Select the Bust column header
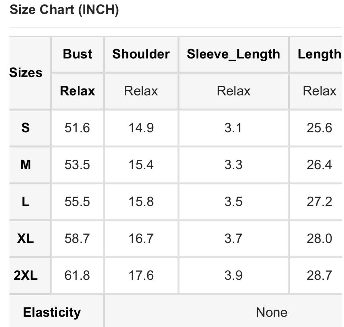 77,54
